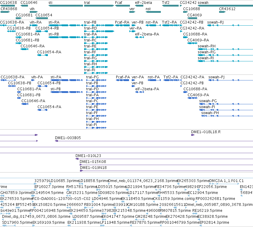Select the Pcaf-RA transcript
This screenshot has height=227, width=253.
(x=122, y=25)
